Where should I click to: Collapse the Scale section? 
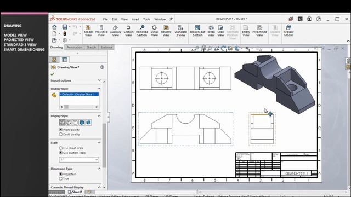(99, 143)
